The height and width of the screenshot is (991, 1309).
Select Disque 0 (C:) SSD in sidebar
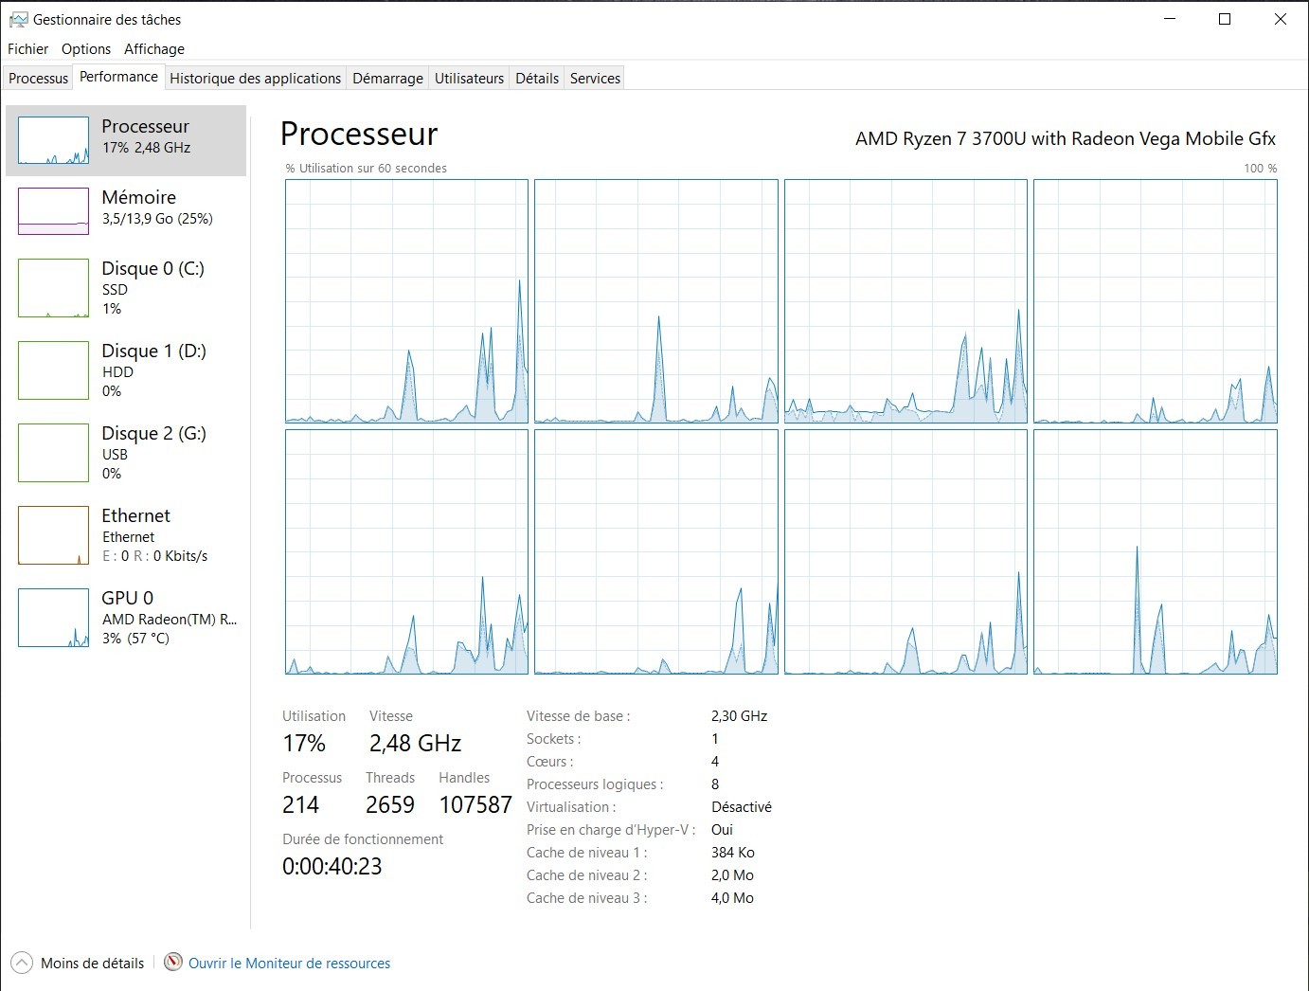point(126,288)
